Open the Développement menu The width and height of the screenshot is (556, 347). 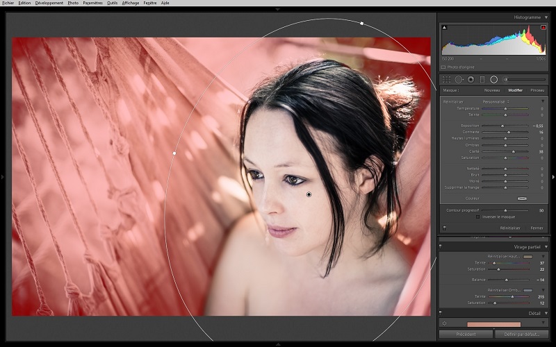pos(49,3)
